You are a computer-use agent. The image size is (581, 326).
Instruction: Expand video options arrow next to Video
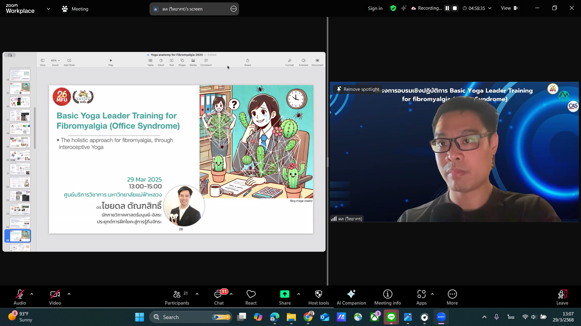[x=69, y=294]
